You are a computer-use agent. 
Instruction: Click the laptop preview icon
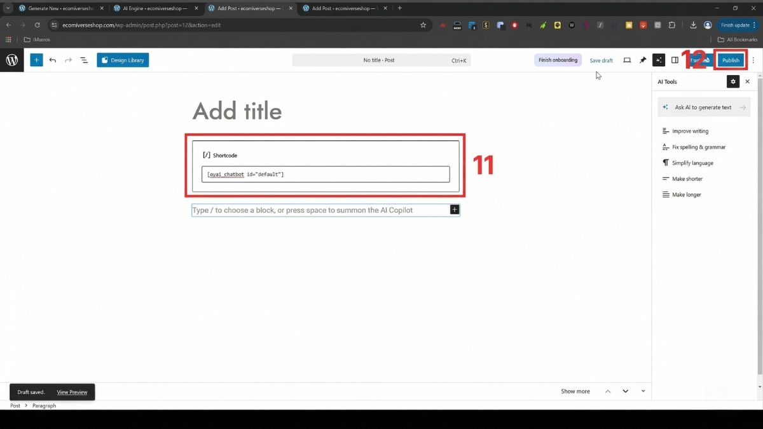coord(627,60)
